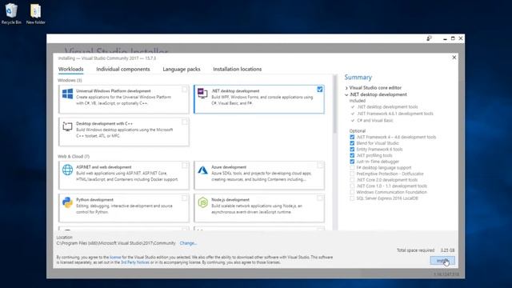The height and width of the screenshot is (288, 512).
Task: Uncheck .NET desktop development workload
Action: (x=320, y=89)
